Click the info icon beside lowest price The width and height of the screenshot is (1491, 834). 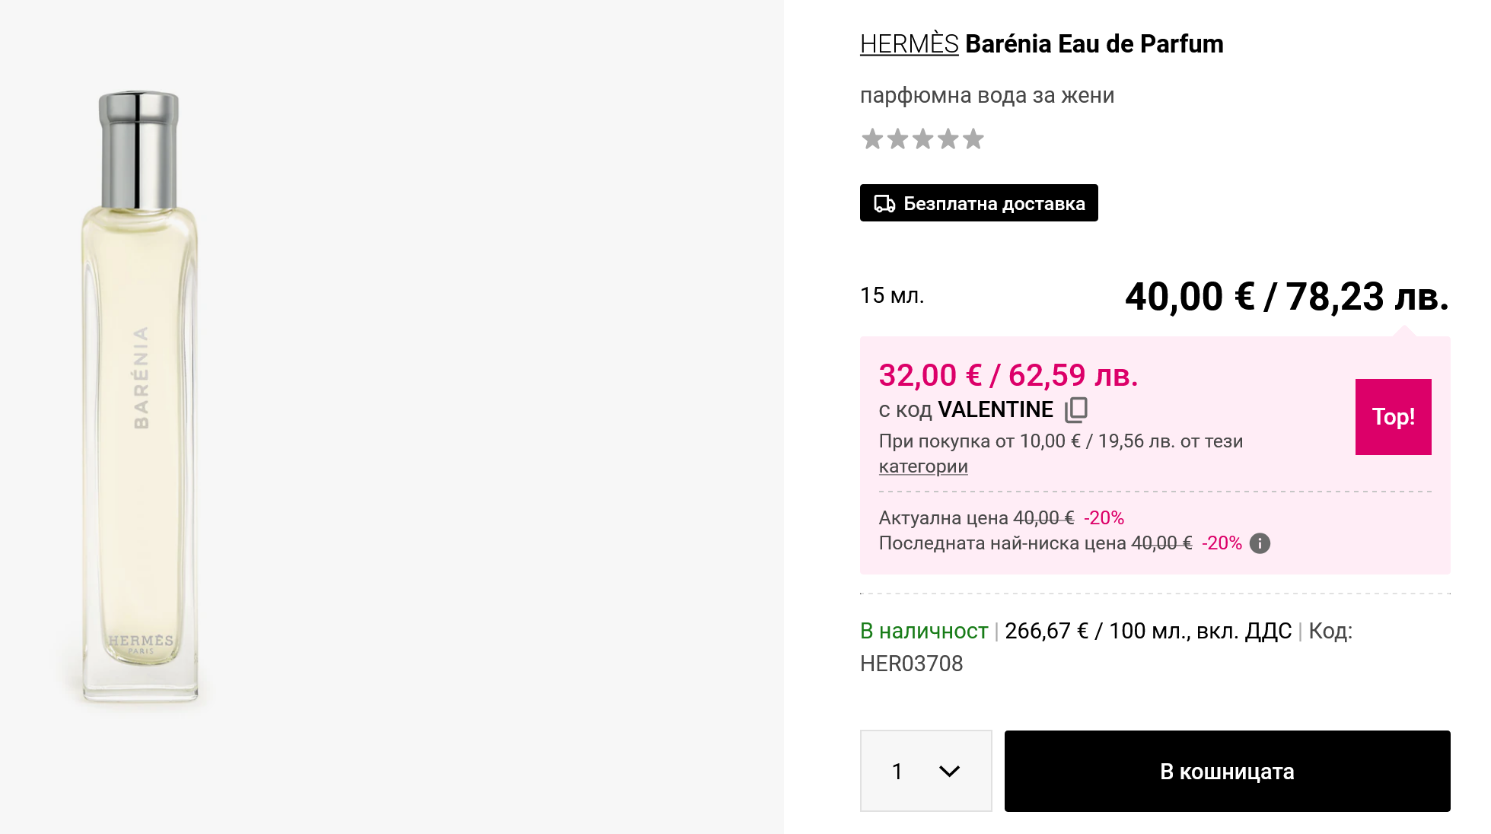point(1260,543)
